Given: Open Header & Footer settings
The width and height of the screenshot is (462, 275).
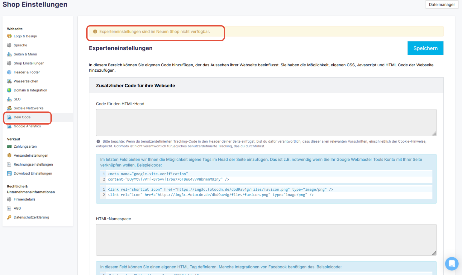Looking at the screenshot, I should (x=27, y=72).
